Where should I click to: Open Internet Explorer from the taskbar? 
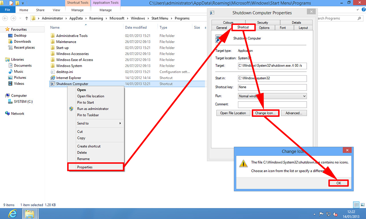[12, 214]
